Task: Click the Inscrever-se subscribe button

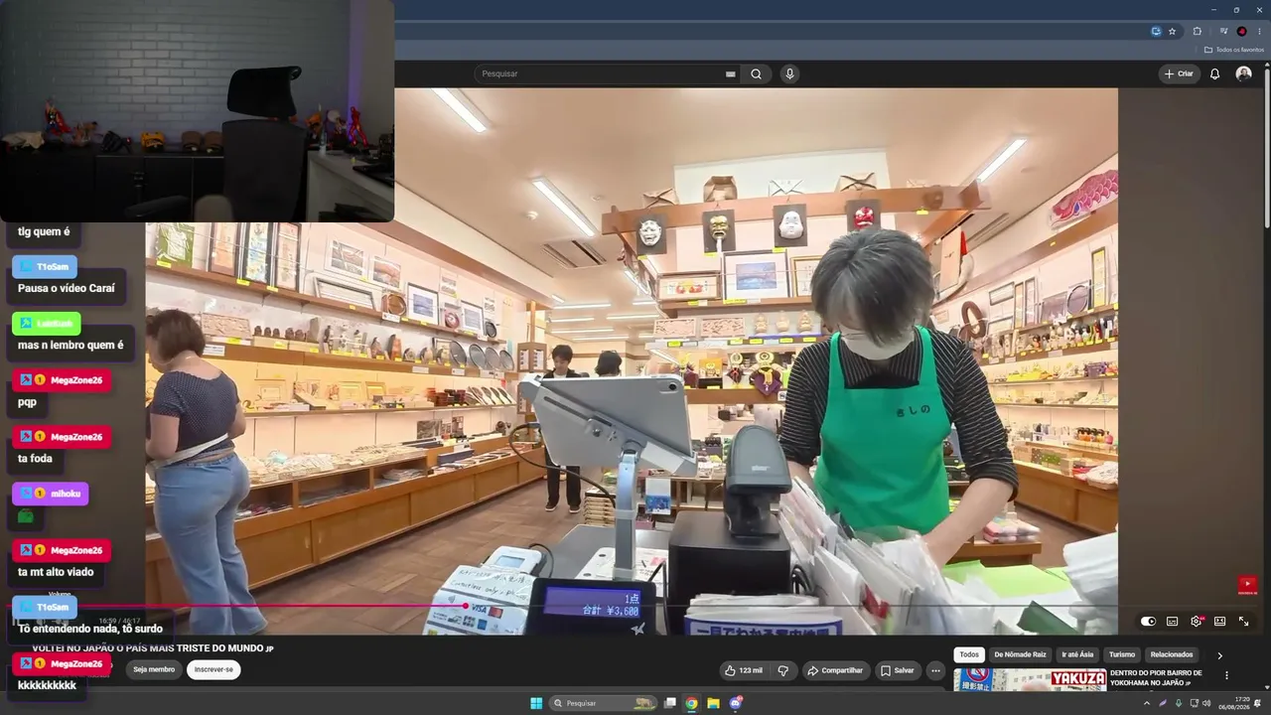Action: tap(213, 669)
